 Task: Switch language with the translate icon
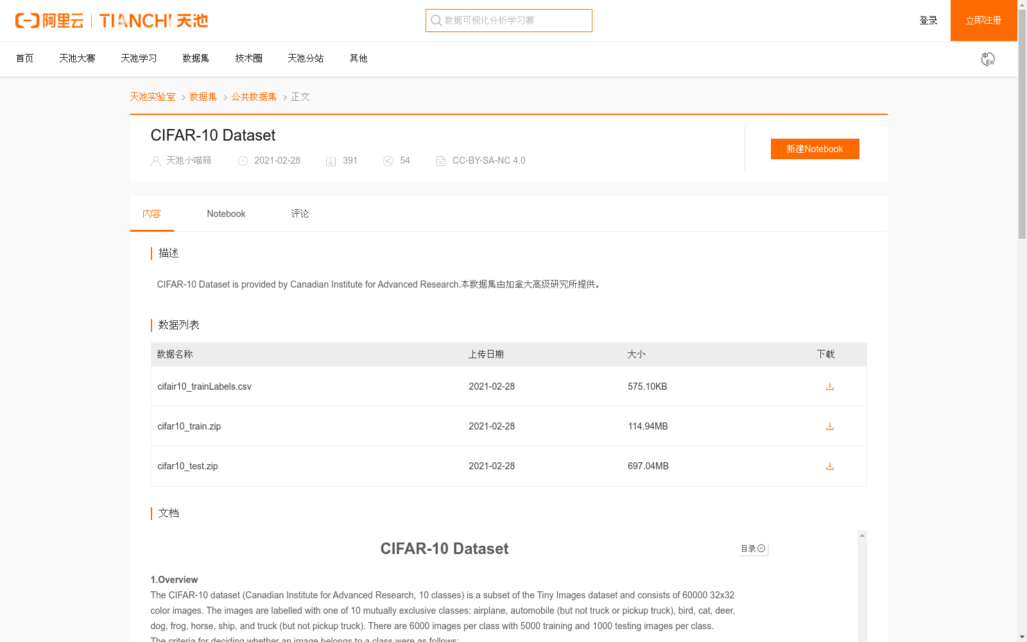coord(988,59)
